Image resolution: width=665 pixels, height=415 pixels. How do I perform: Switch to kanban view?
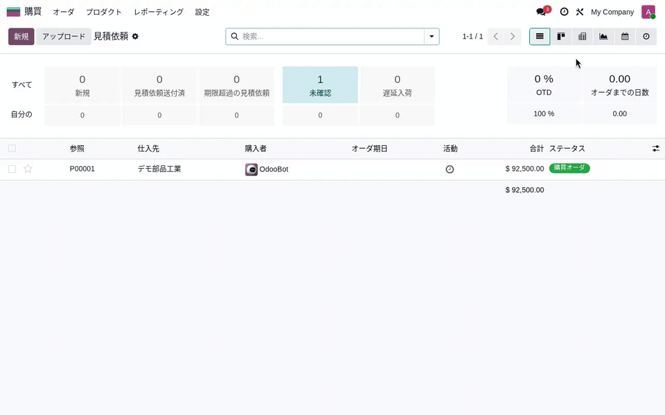tap(561, 37)
